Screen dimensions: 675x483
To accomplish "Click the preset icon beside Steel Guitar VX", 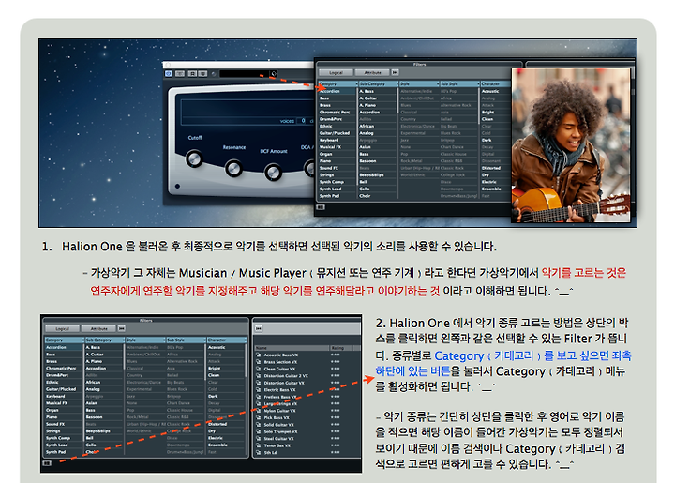I will (259, 439).
